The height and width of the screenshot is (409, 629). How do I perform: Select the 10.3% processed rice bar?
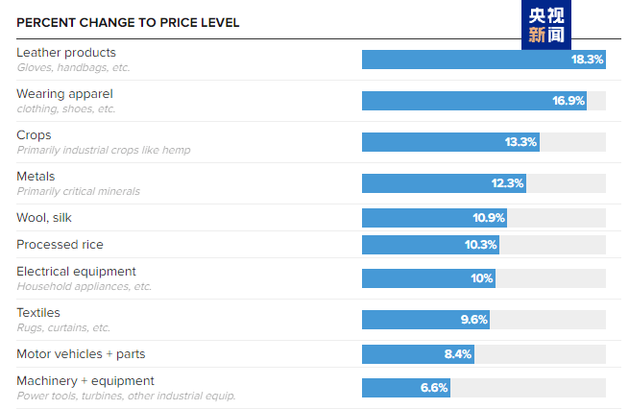(x=430, y=245)
